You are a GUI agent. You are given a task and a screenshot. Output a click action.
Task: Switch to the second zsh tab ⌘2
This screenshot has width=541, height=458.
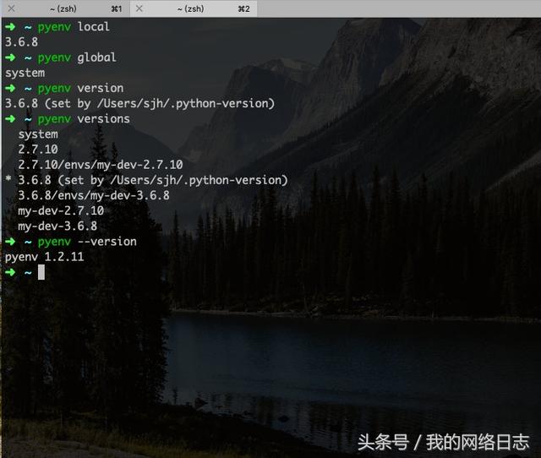[194, 8]
